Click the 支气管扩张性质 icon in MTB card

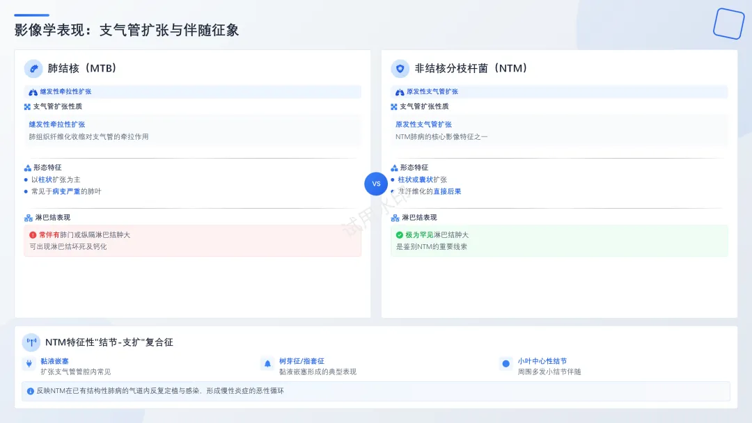point(27,107)
